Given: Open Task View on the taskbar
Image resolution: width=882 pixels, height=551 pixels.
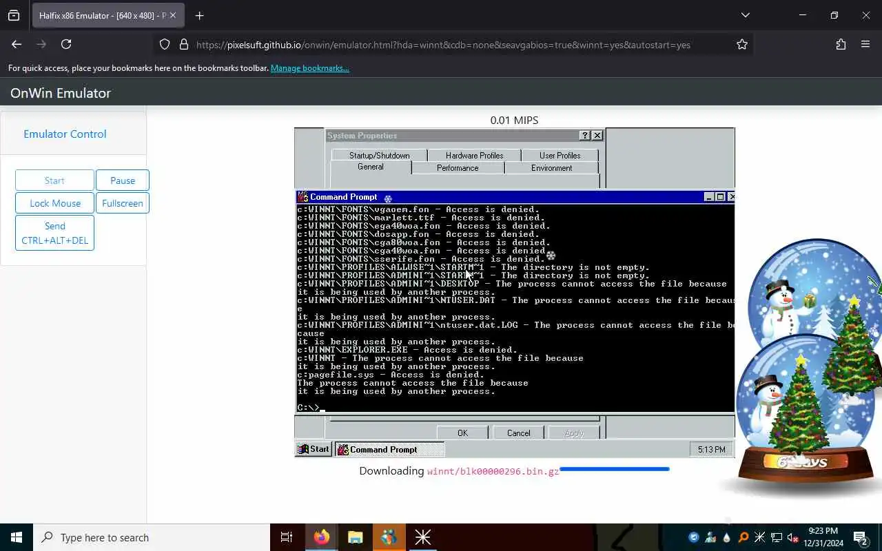Looking at the screenshot, I should (x=287, y=537).
